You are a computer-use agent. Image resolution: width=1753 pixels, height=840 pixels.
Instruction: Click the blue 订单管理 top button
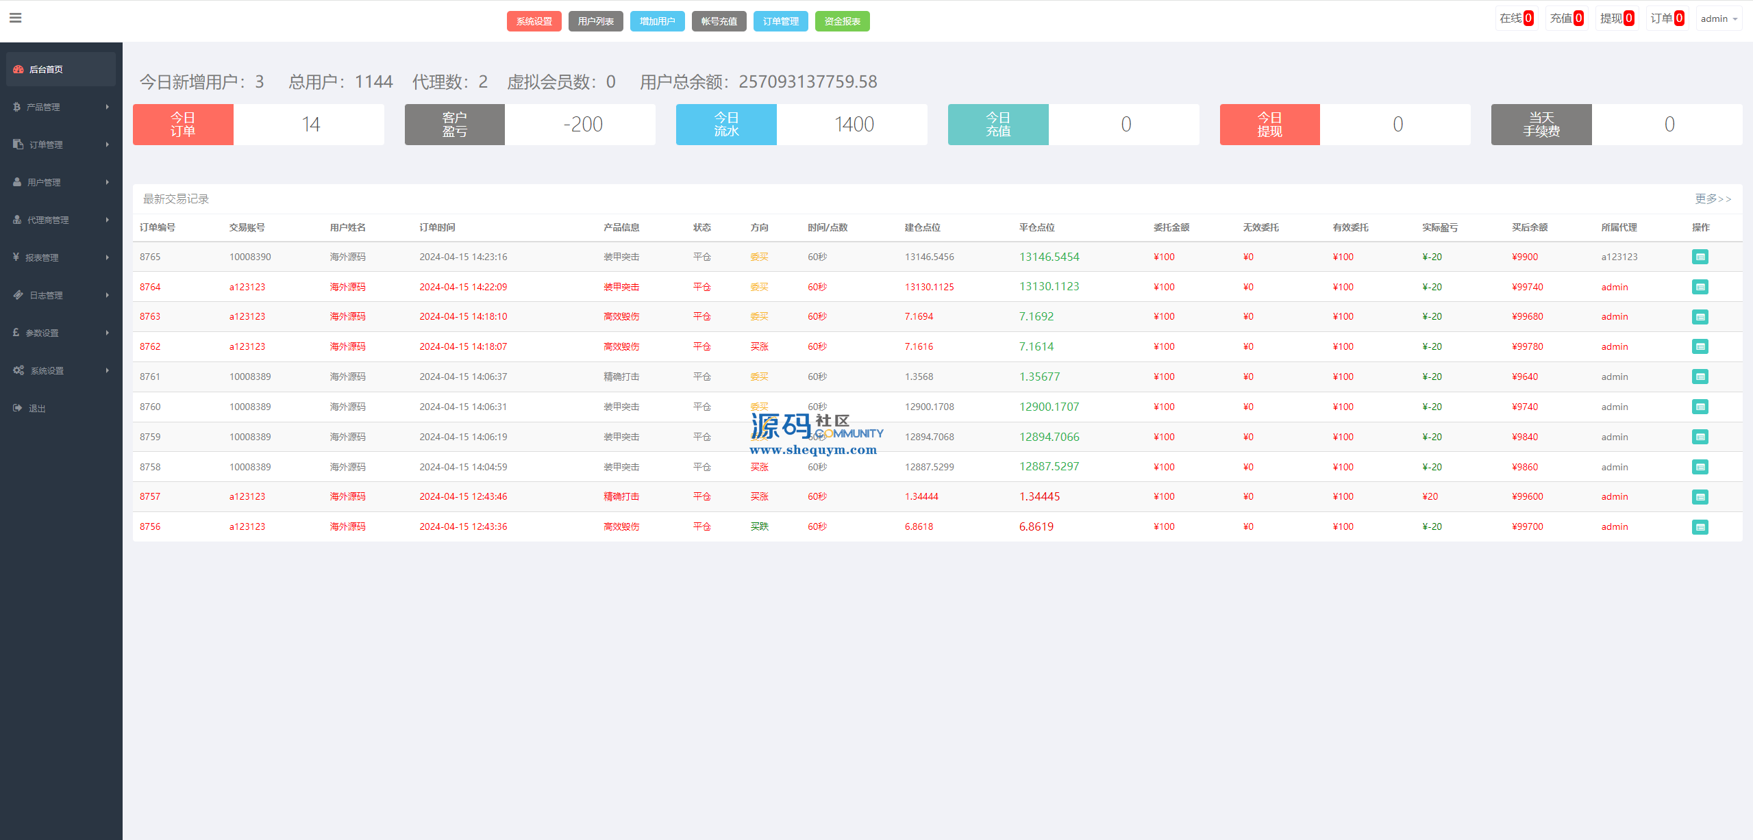tap(780, 21)
